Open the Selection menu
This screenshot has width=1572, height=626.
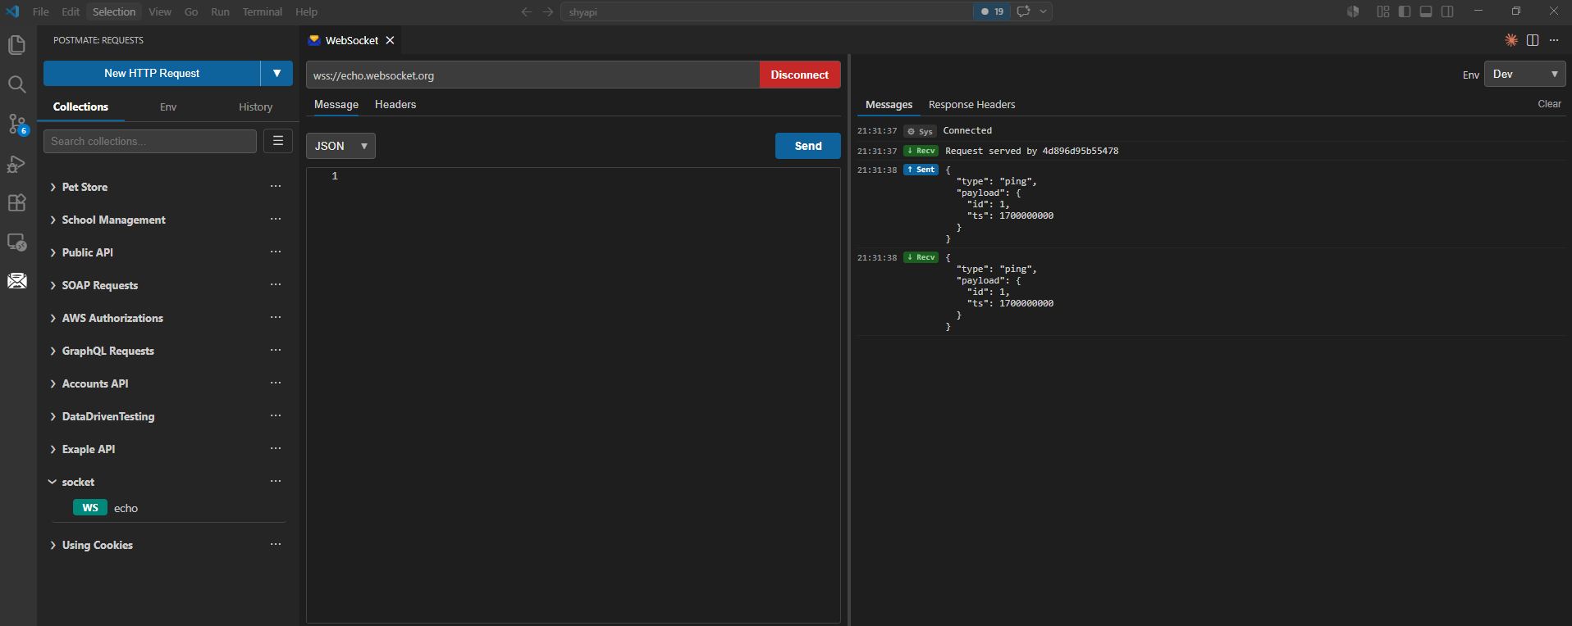coord(114,11)
